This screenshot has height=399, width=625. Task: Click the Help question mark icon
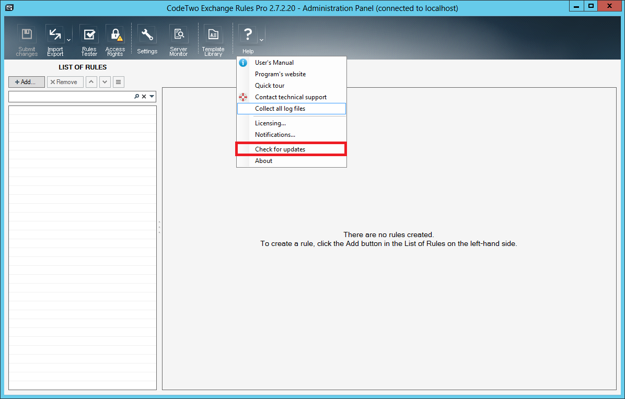click(x=247, y=34)
